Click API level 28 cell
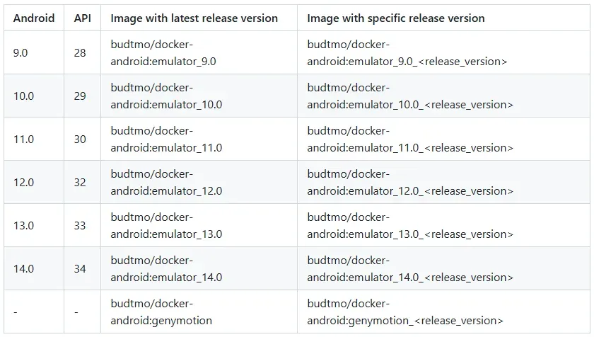This screenshot has width=594, height=337. (x=80, y=53)
